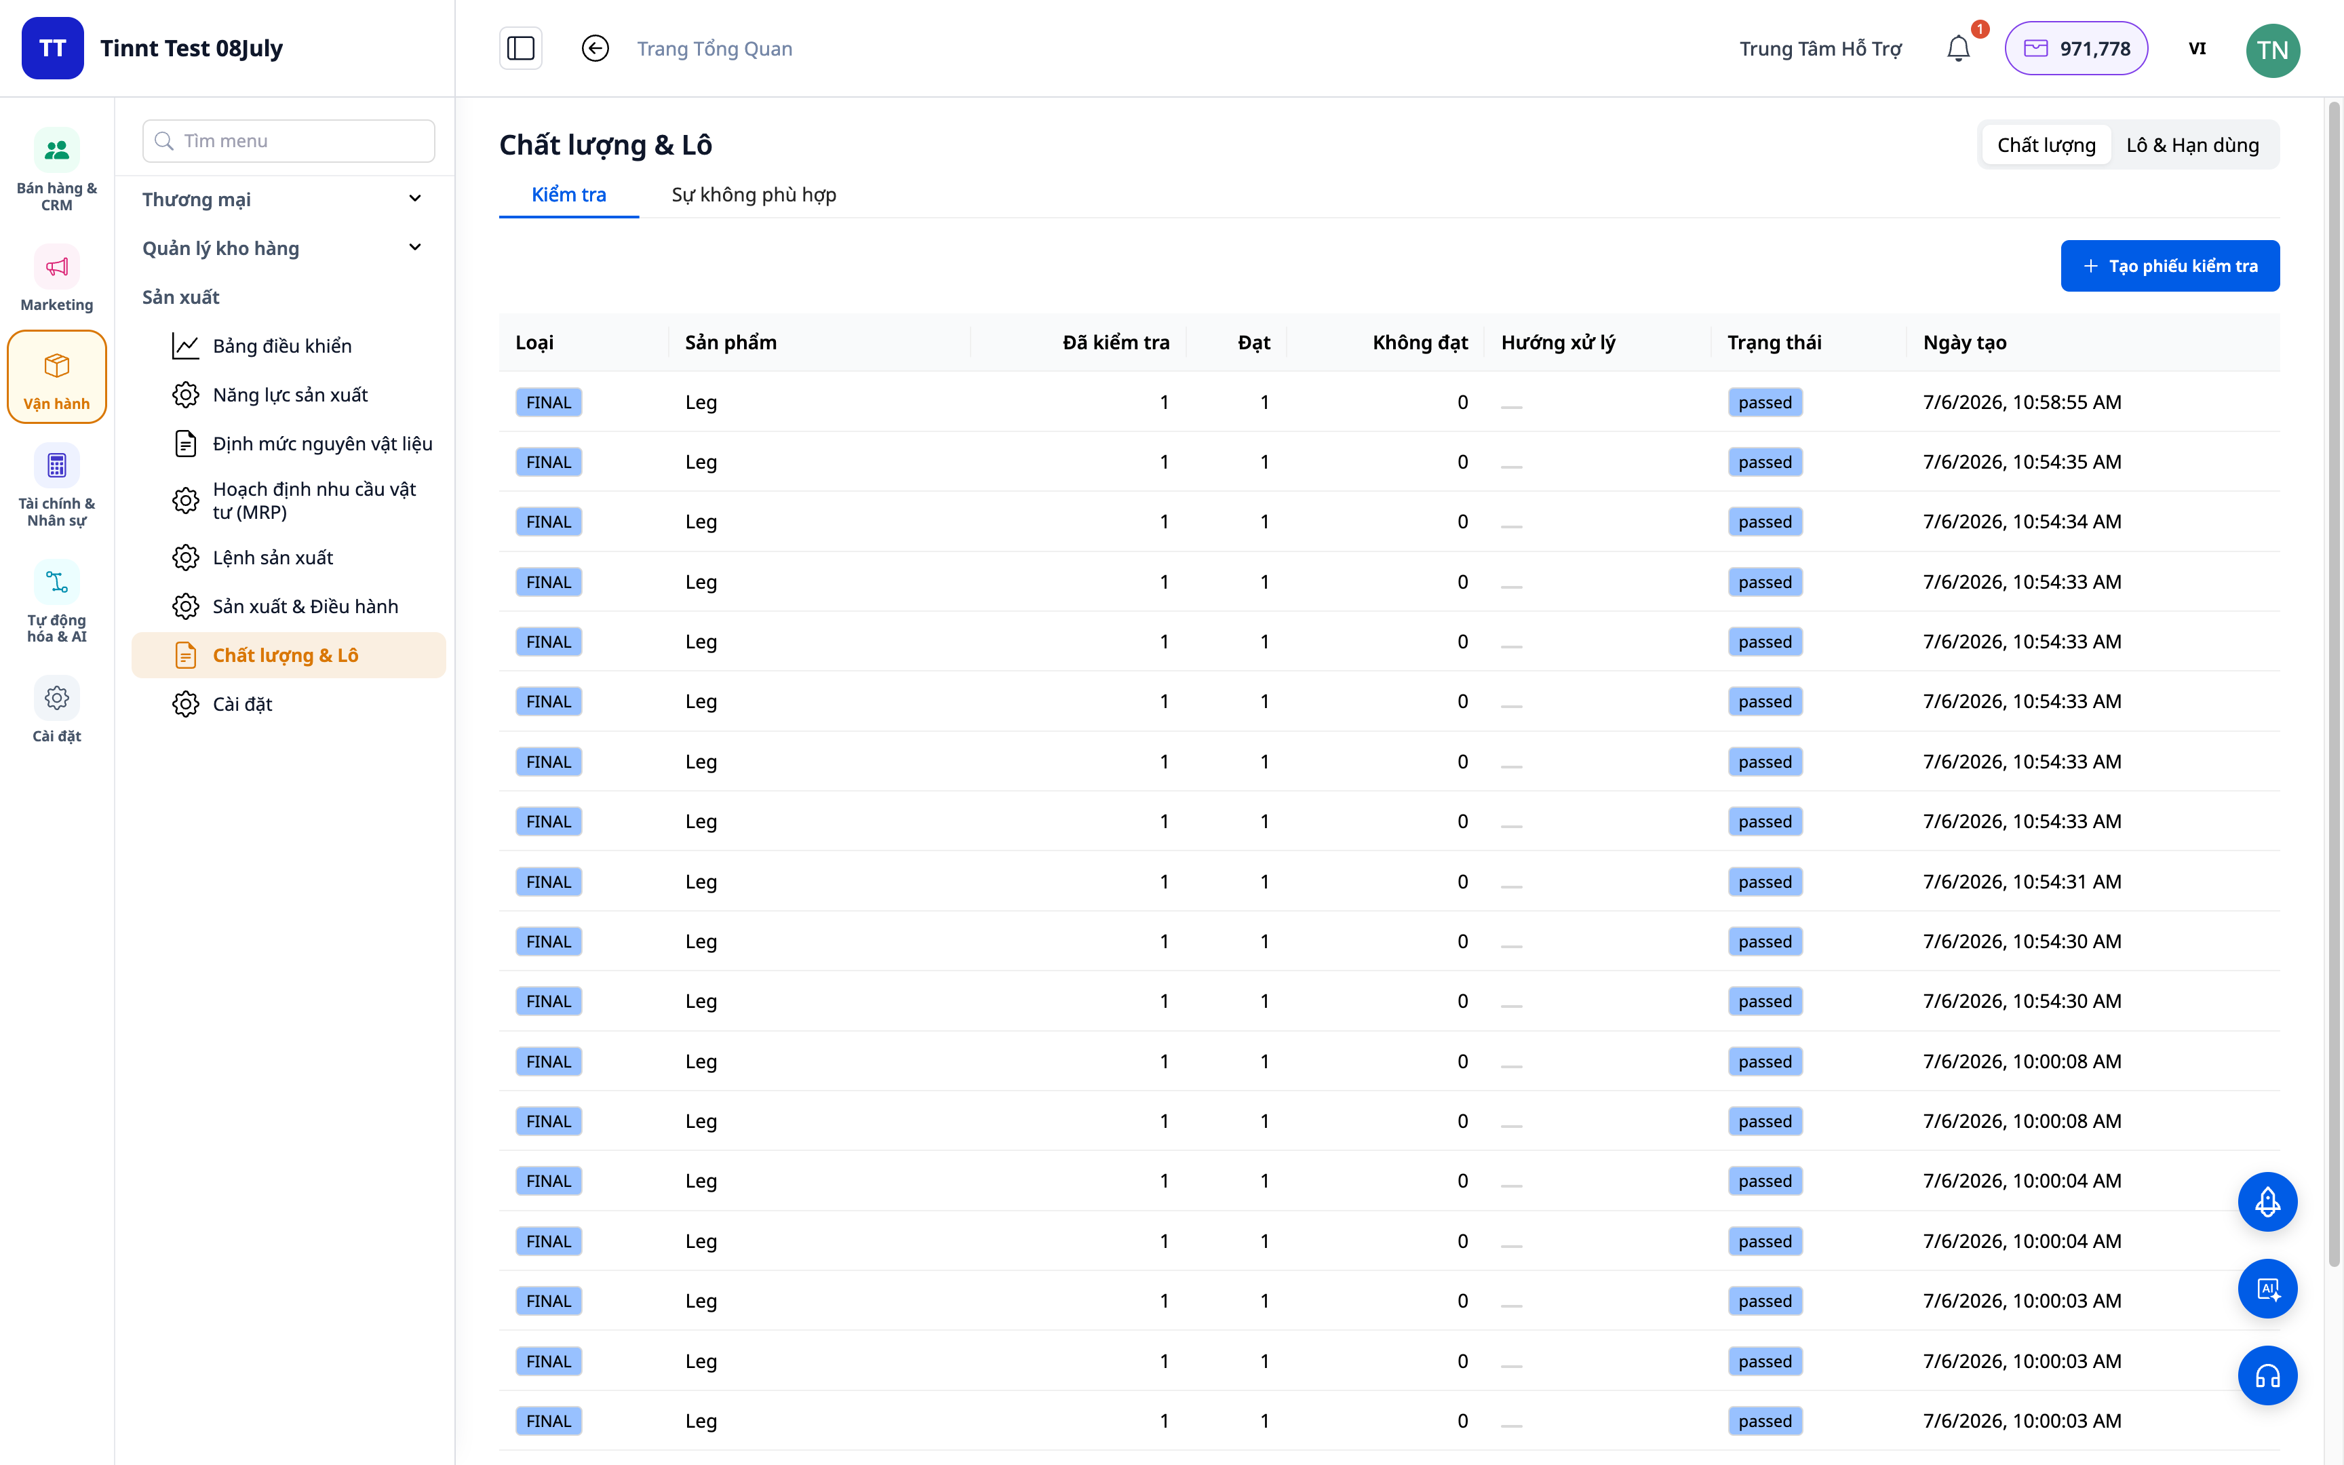Open the TN user avatar menu
Image resolution: width=2344 pixels, height=1465 pixels.
2272,50
